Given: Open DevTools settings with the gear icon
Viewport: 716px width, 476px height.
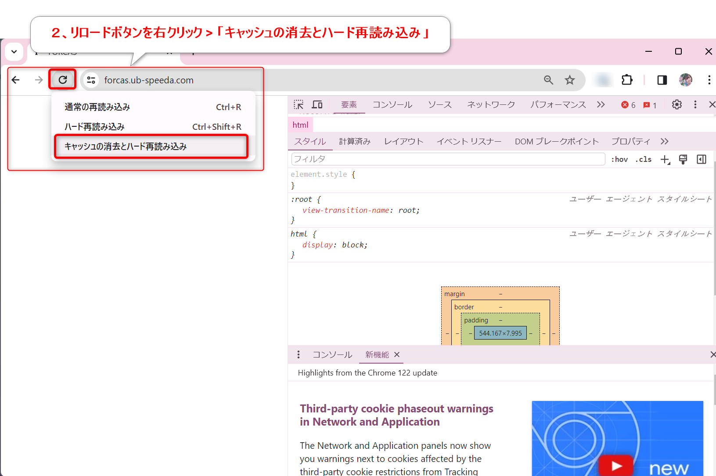Looking at the screenshot, I should coord(676,104).
